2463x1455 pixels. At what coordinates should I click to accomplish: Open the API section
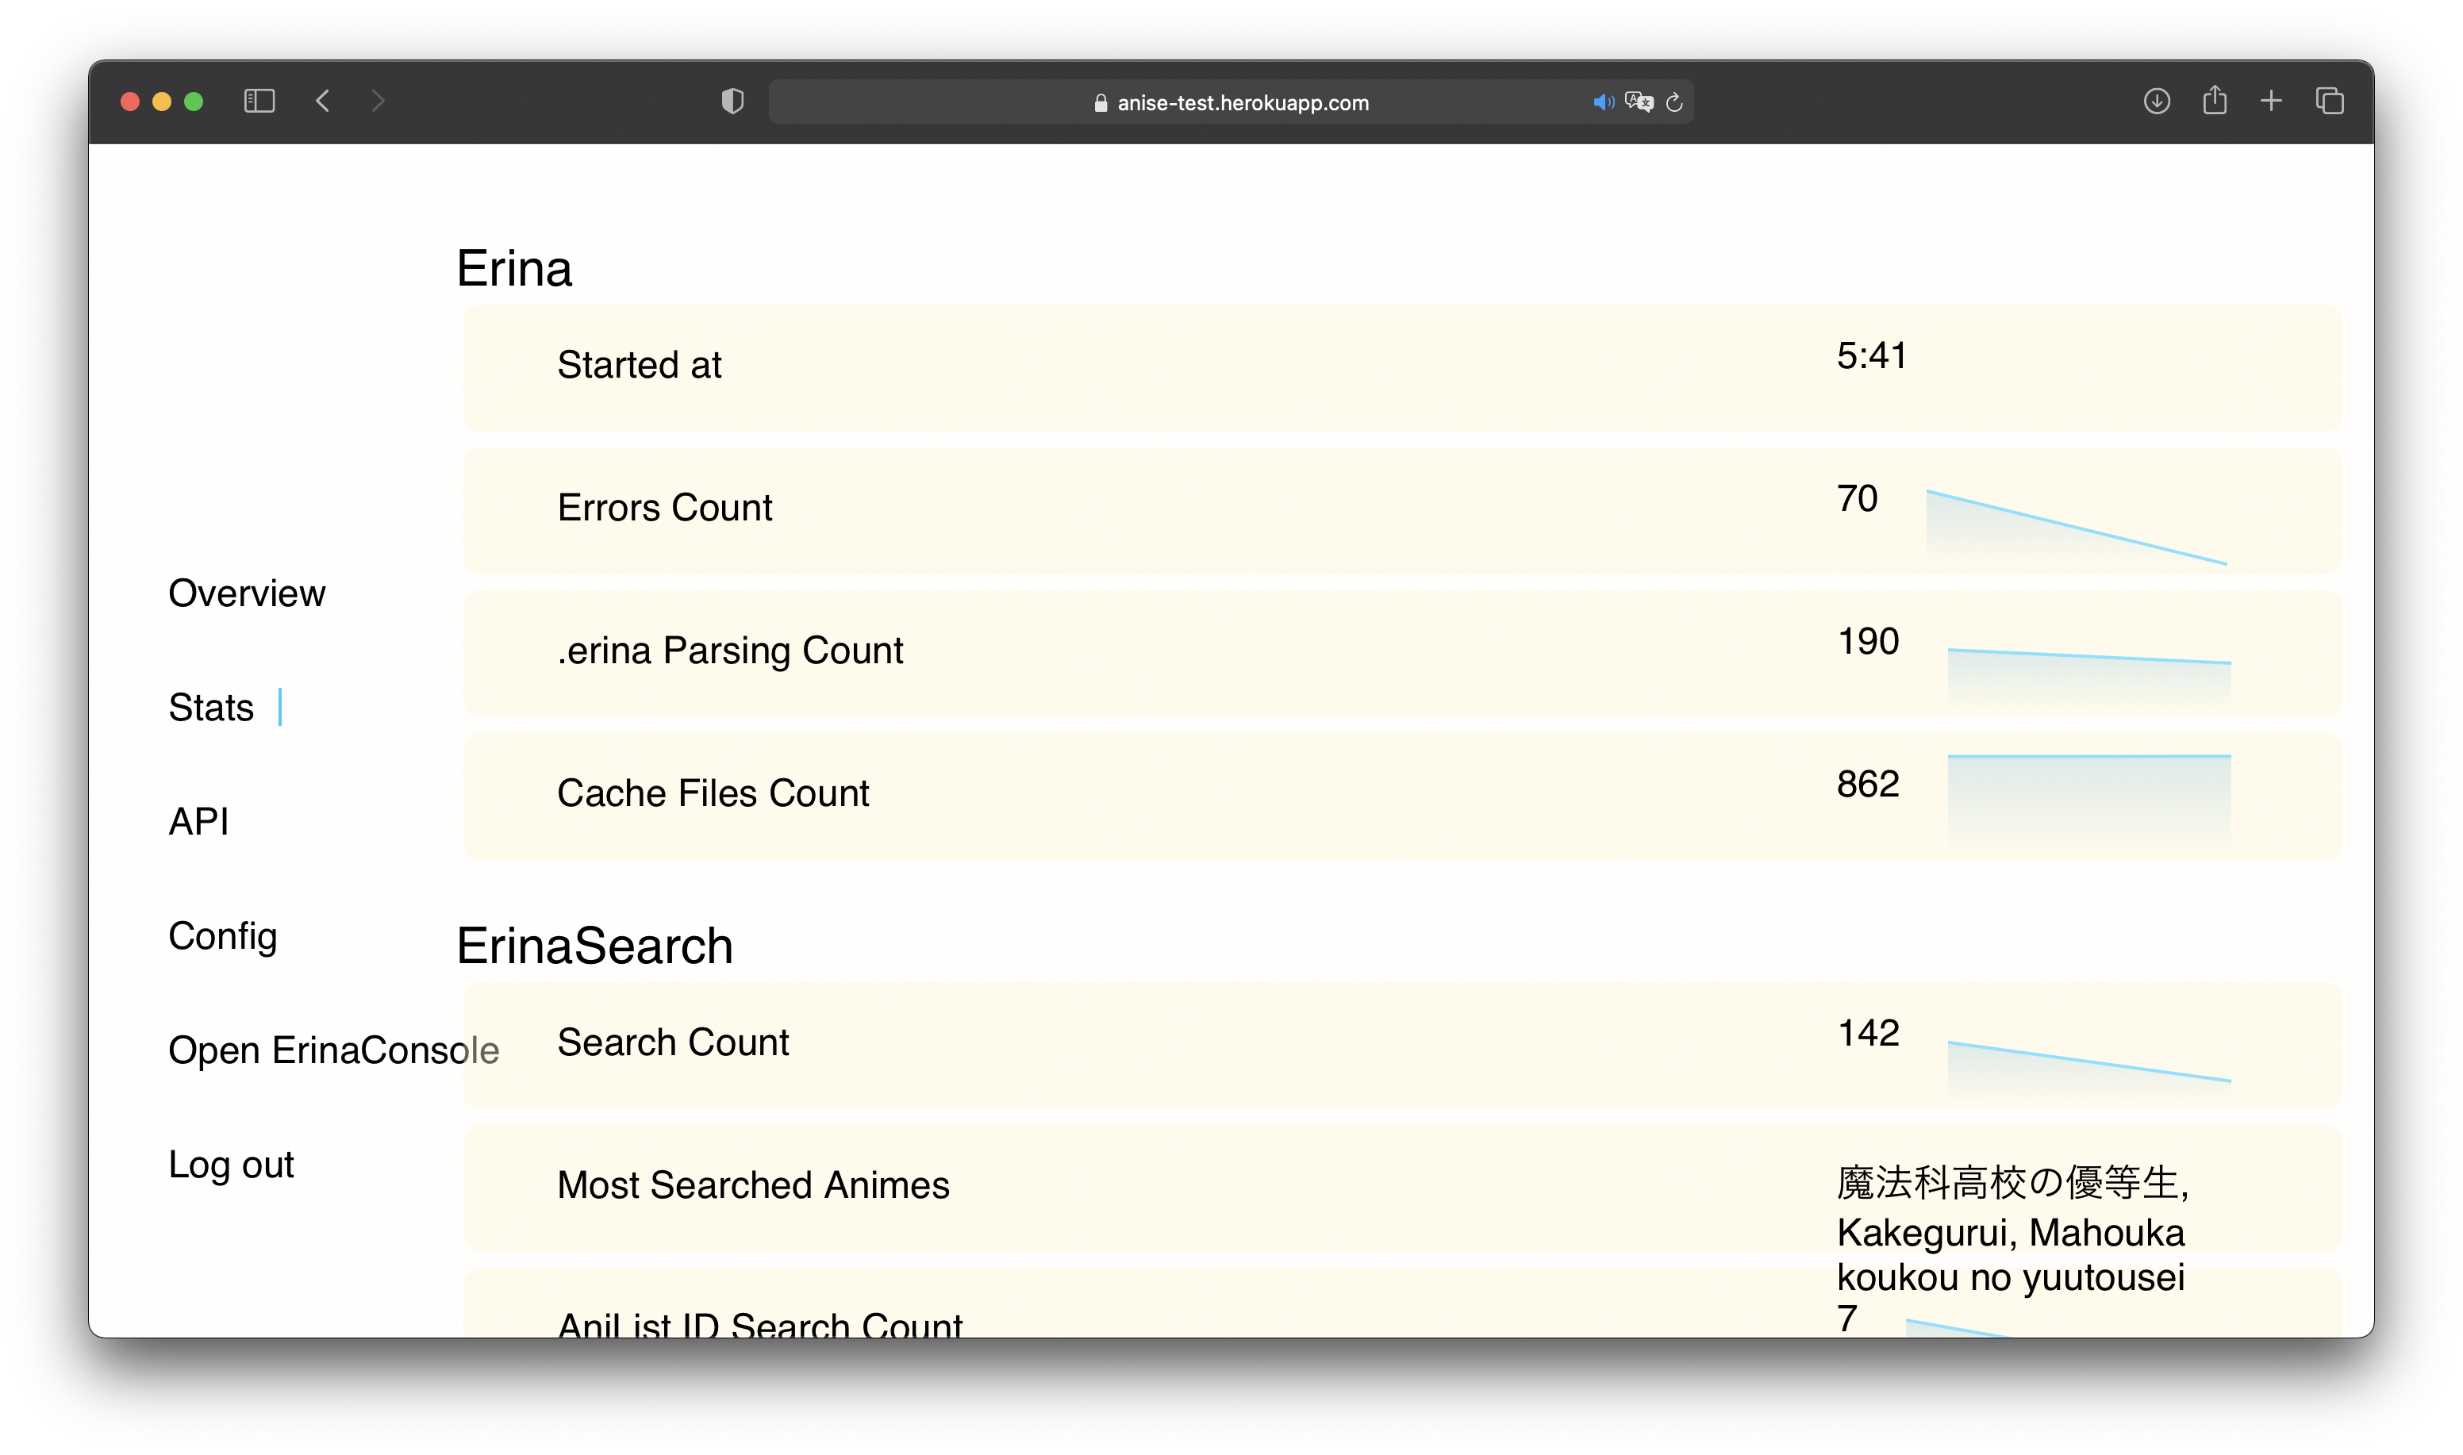click(x=198, y=820)
